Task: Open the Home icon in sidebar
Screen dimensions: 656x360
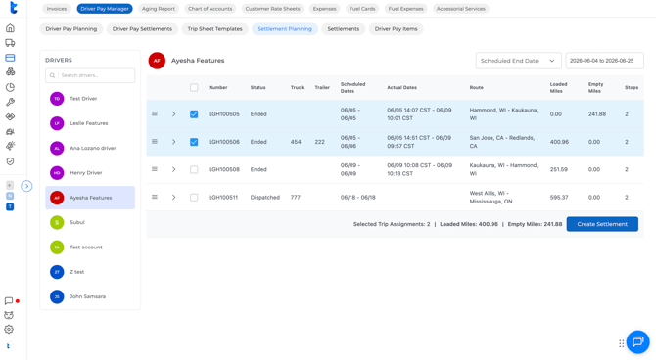Action: point(10,28)
